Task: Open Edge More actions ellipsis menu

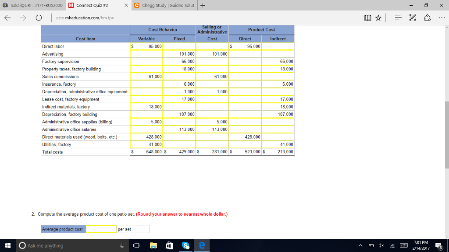Action: [x=442, y=17]
